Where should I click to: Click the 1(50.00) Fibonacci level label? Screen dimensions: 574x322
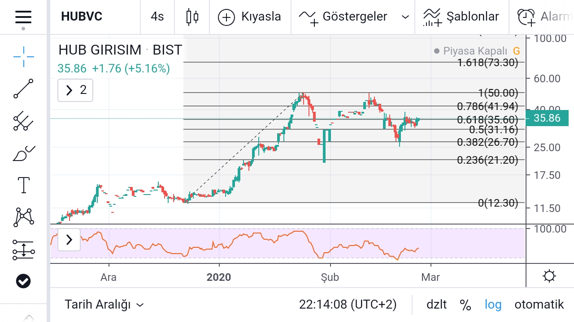[x=498, y=93]
